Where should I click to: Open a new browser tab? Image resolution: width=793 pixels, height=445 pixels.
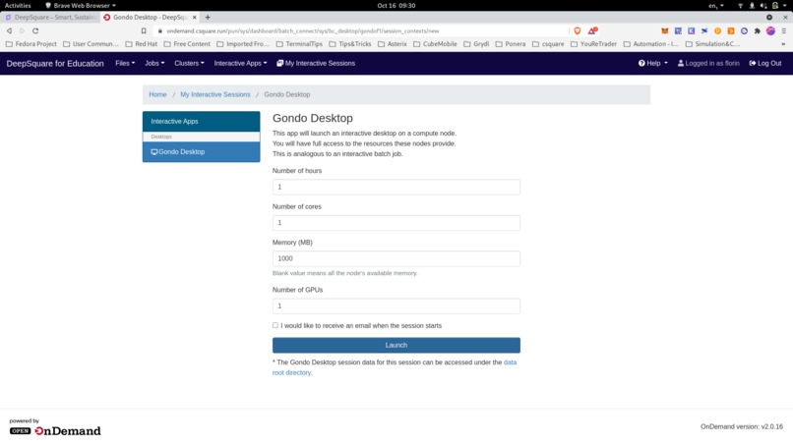(208, 17)
